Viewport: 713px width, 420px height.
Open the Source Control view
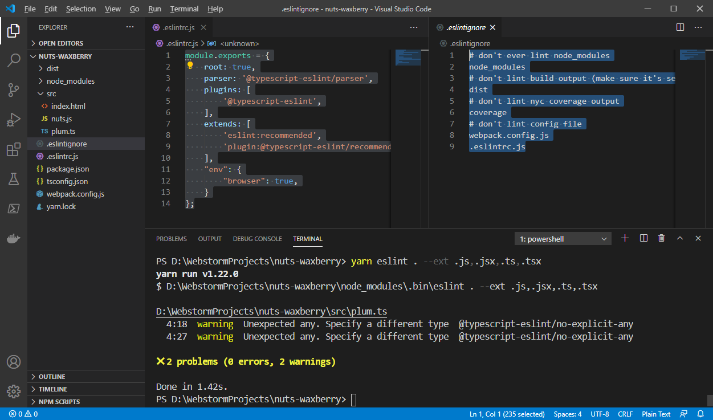point(14,91)
